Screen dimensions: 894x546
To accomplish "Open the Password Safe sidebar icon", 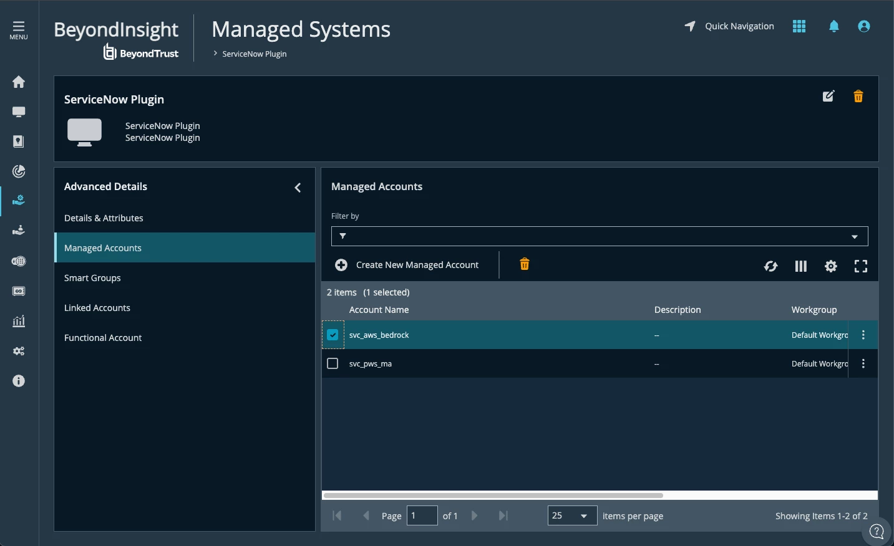I will tap(19, 141).
